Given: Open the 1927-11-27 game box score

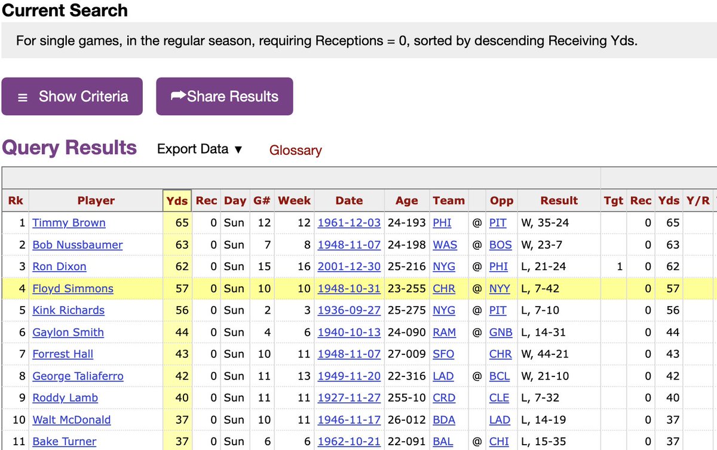Looking at the screenshot, I should point(349,397).
